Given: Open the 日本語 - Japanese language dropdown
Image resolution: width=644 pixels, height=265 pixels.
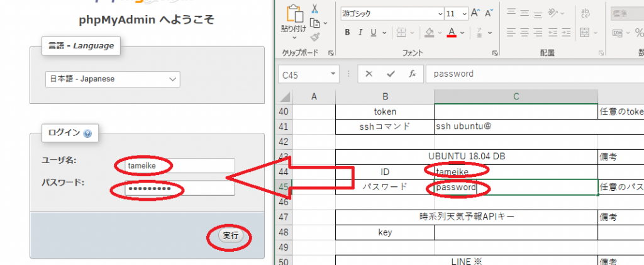Looking at the screenshot, I should (113, 79).
